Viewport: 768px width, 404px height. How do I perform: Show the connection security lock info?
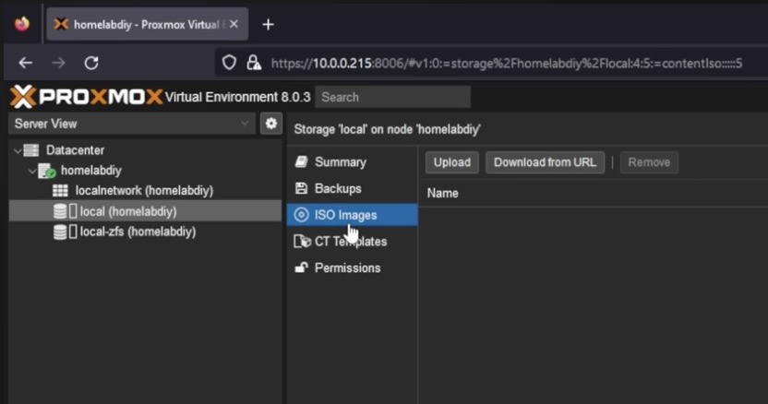[254, 63]
